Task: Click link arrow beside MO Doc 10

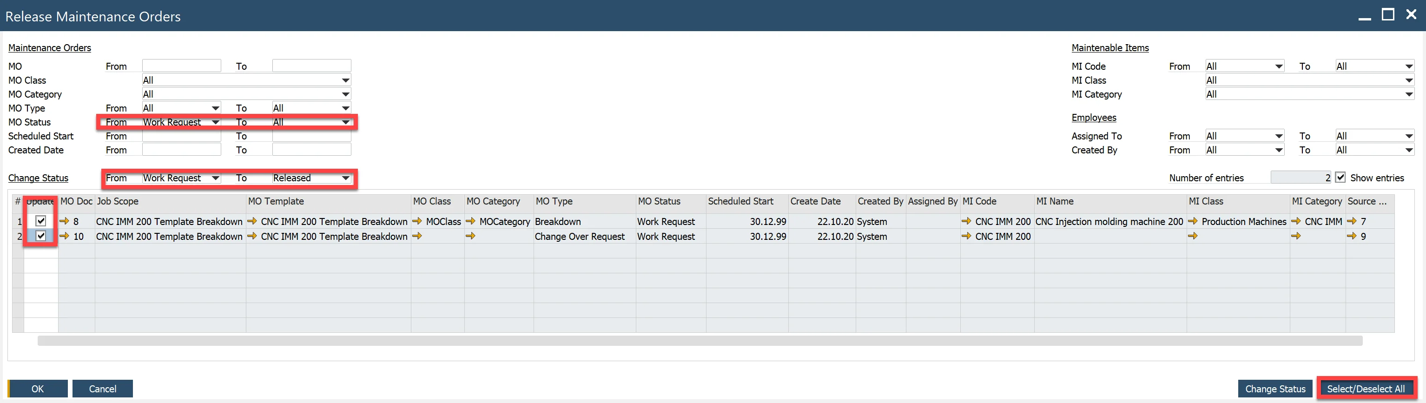Action: (64, 237)
